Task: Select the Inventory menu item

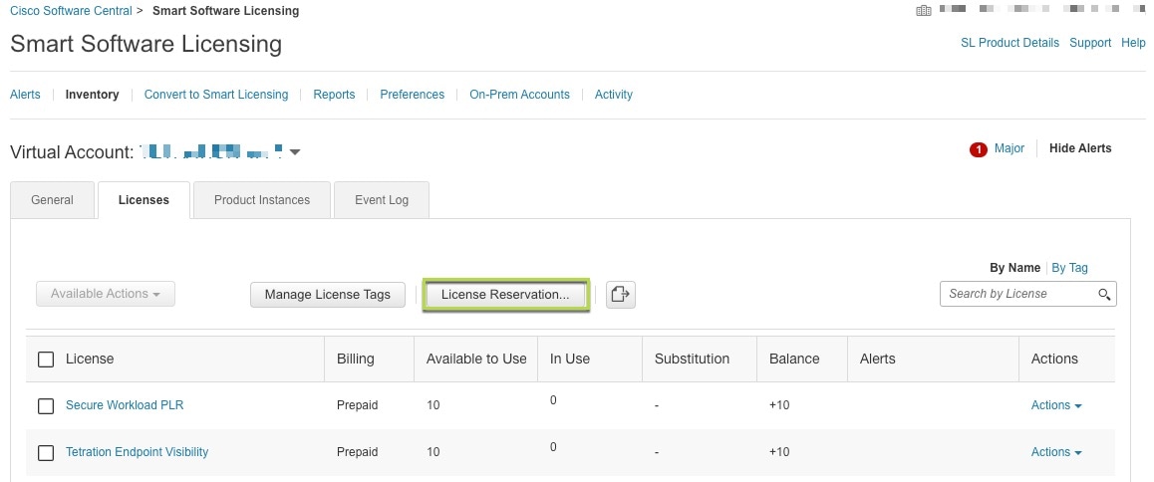Action: point(92,95)
